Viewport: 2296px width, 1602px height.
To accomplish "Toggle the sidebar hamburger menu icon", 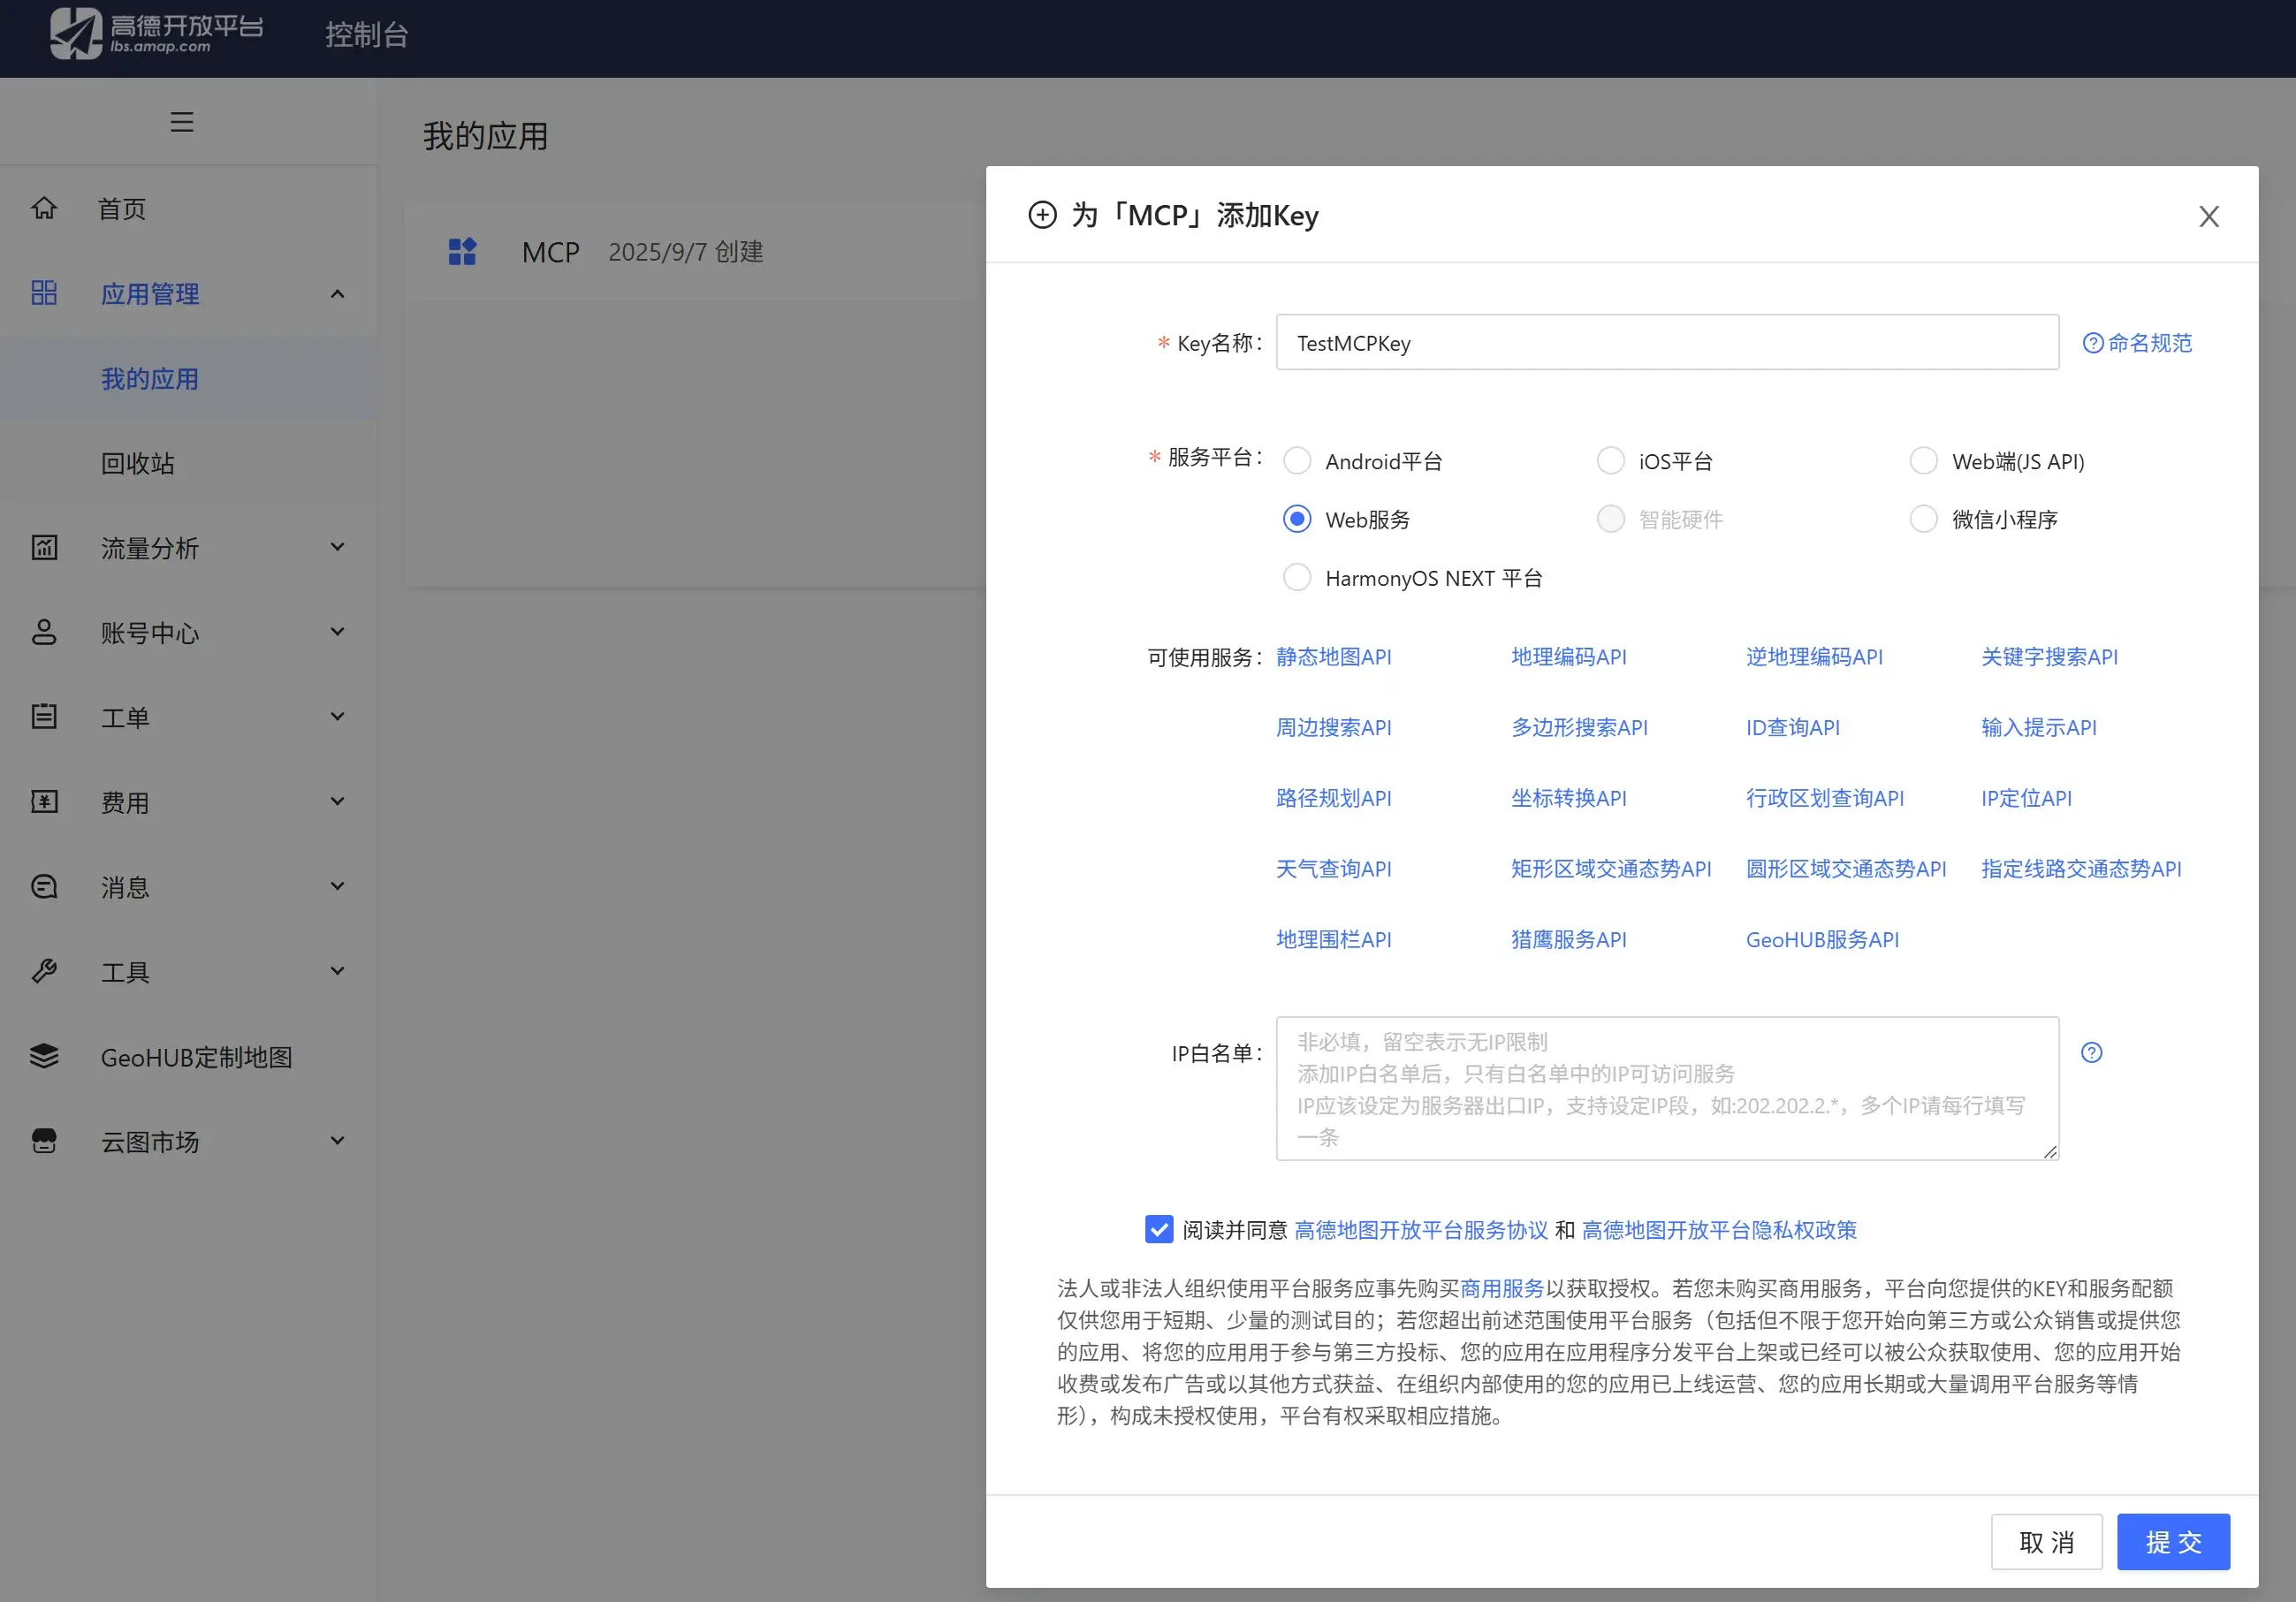I will tap(182, 122).
